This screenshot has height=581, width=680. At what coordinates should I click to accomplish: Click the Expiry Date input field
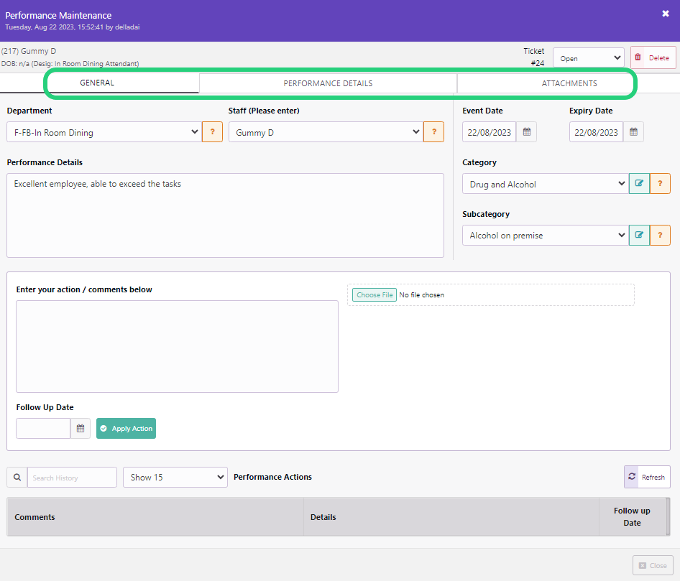(x=597, y=131)
